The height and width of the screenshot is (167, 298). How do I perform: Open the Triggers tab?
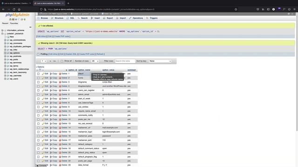[152, 18]
